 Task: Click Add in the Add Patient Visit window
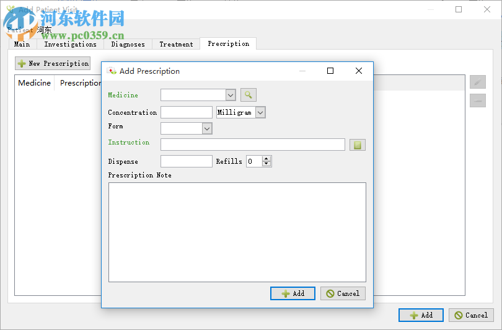[421, 315]
